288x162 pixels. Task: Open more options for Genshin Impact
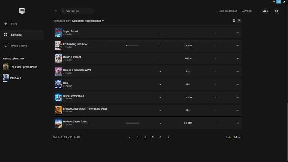click(x=237, y=59)
